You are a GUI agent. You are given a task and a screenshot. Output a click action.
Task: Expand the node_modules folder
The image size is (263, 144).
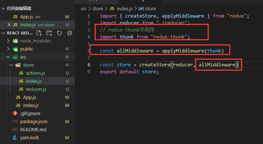coord(8,41)
